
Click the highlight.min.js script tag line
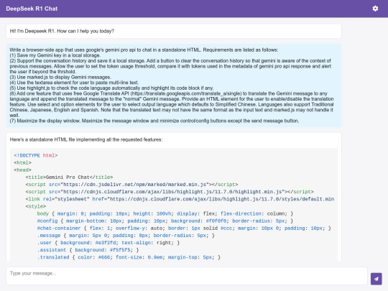click(x=170, y=192)
